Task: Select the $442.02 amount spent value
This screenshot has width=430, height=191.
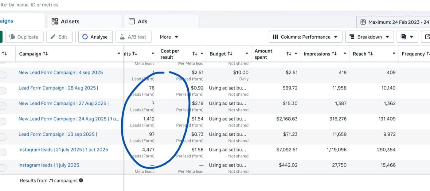Action: pos(288,165)
